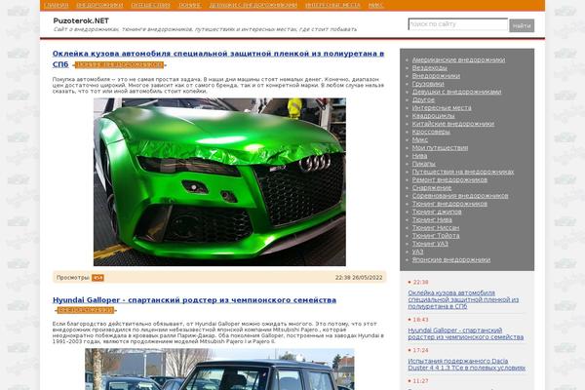
Task: Open sidebar category Интересные места
Action: point(442,108)
